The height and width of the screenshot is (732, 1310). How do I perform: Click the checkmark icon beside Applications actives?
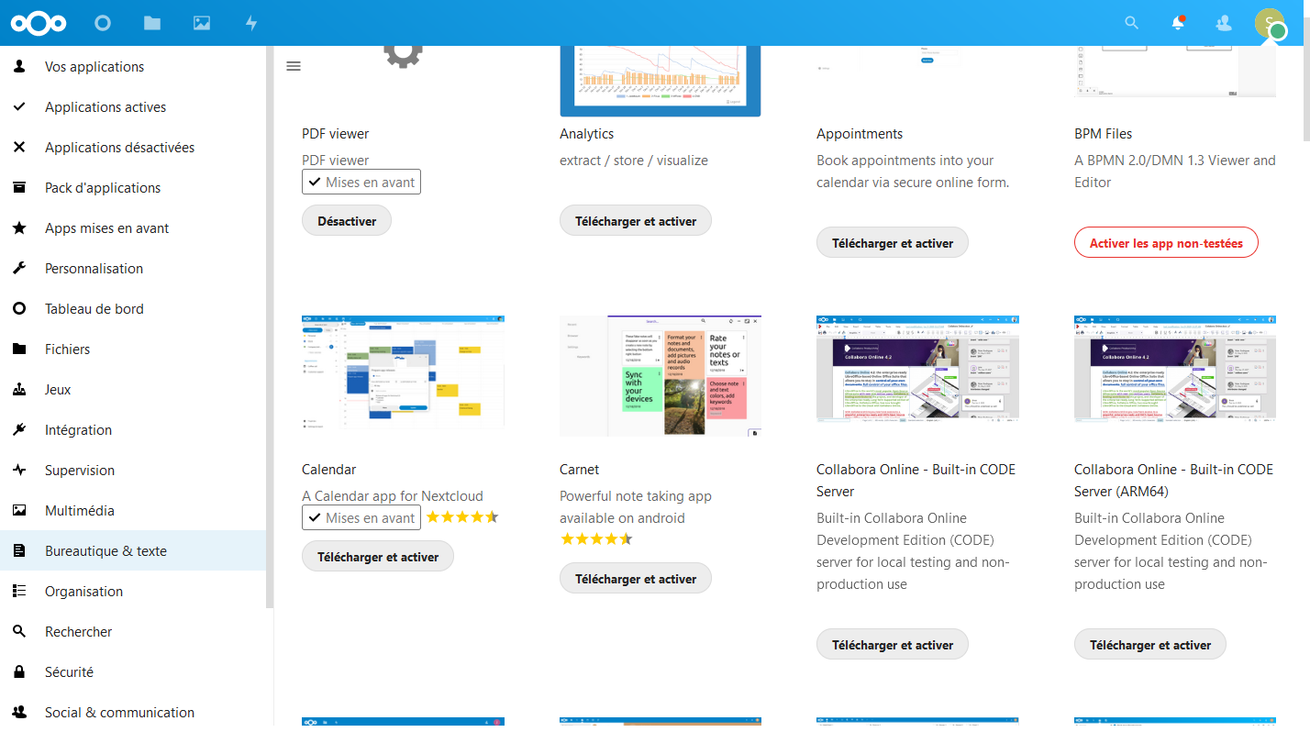click(19, 106)
